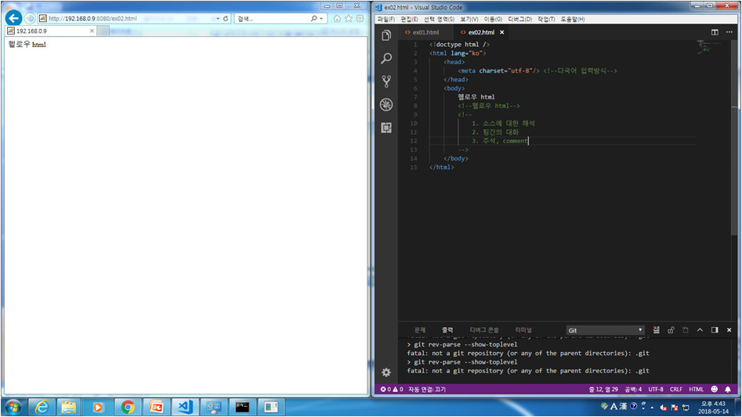Open the Search view in activity bar
This screenshot has width=742, height=417.
coord(386,59)
